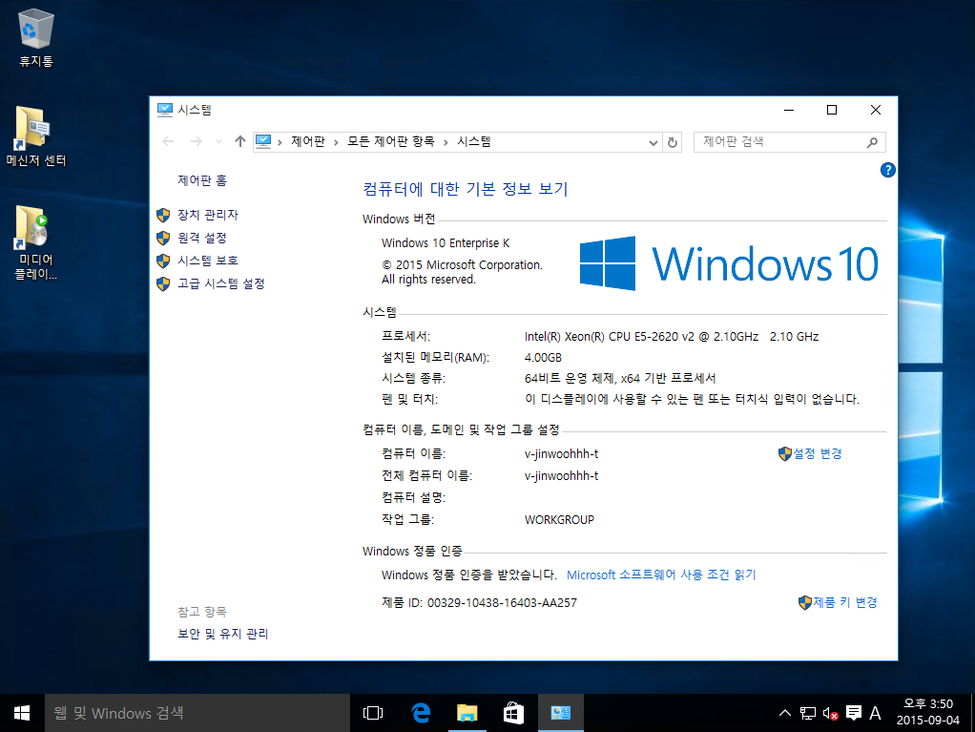The image size is (975, 732).
Task: Click the 웹 및 Windows 검색 taskbar box
Action: [x=197, y=713]
